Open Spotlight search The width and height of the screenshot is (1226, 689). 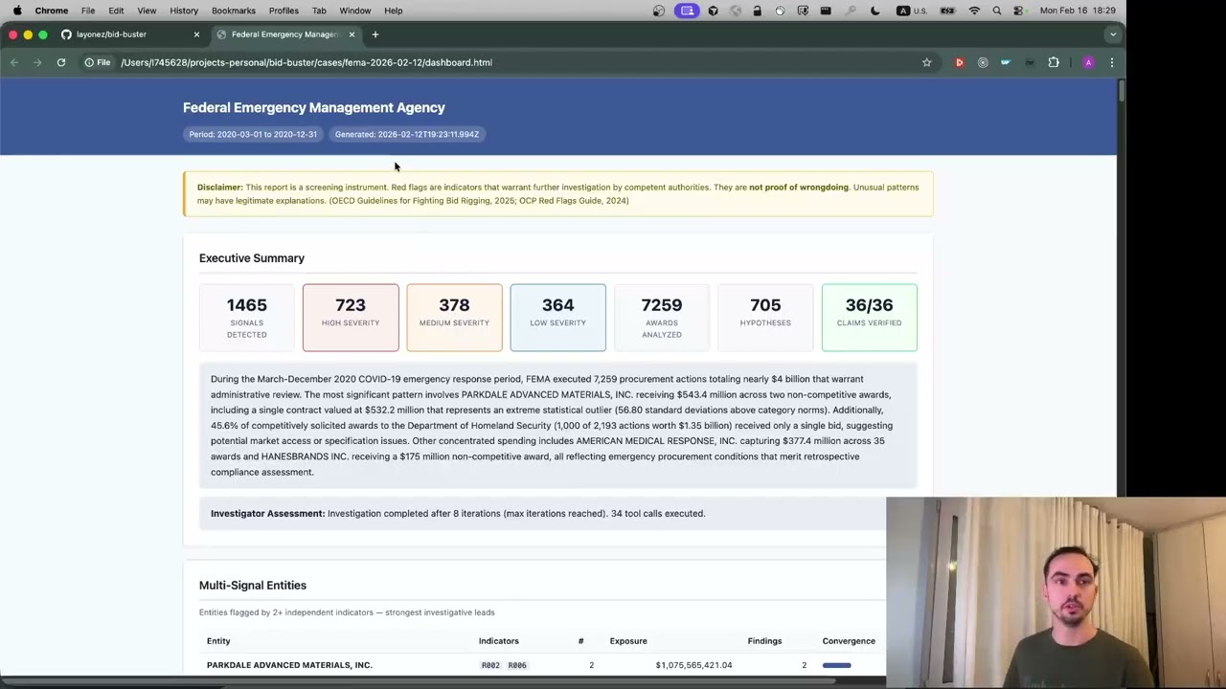[x=997, y=11]
